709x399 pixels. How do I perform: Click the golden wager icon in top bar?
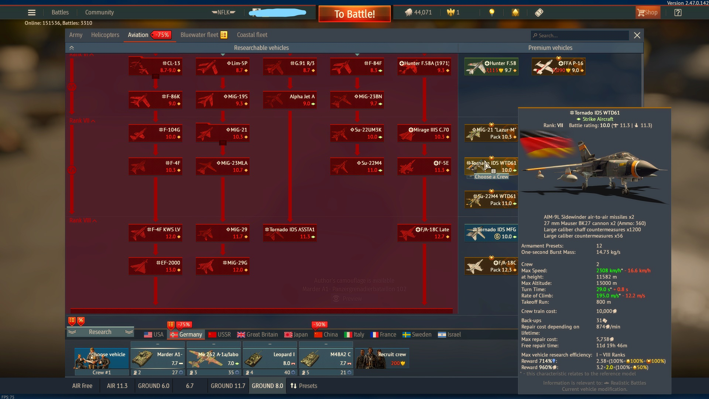[x=515, y=13]
